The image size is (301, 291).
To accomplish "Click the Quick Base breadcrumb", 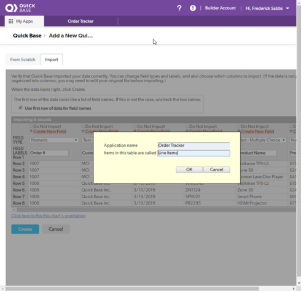I will tap(27, 36).
